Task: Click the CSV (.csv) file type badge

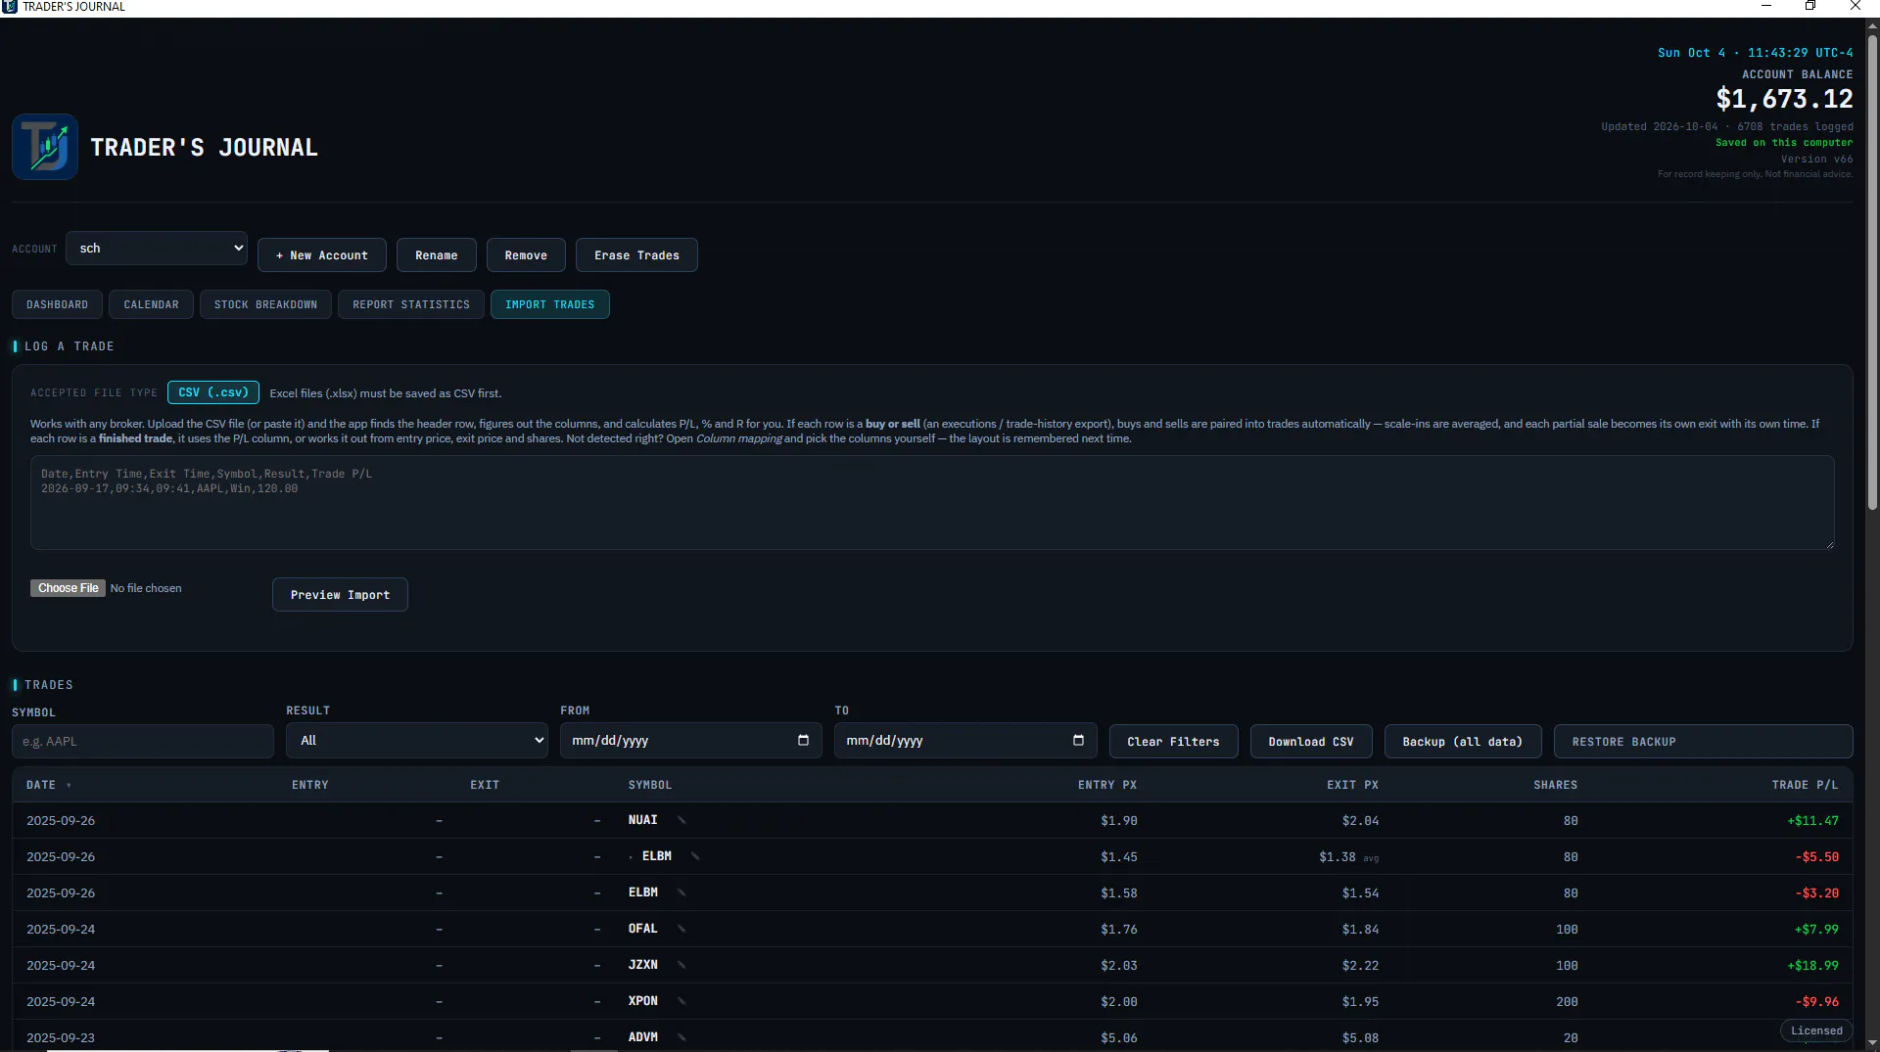Action: (213, 392)
